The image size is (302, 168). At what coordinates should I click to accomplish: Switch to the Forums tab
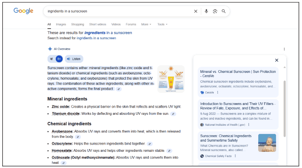tap(131, 24)
